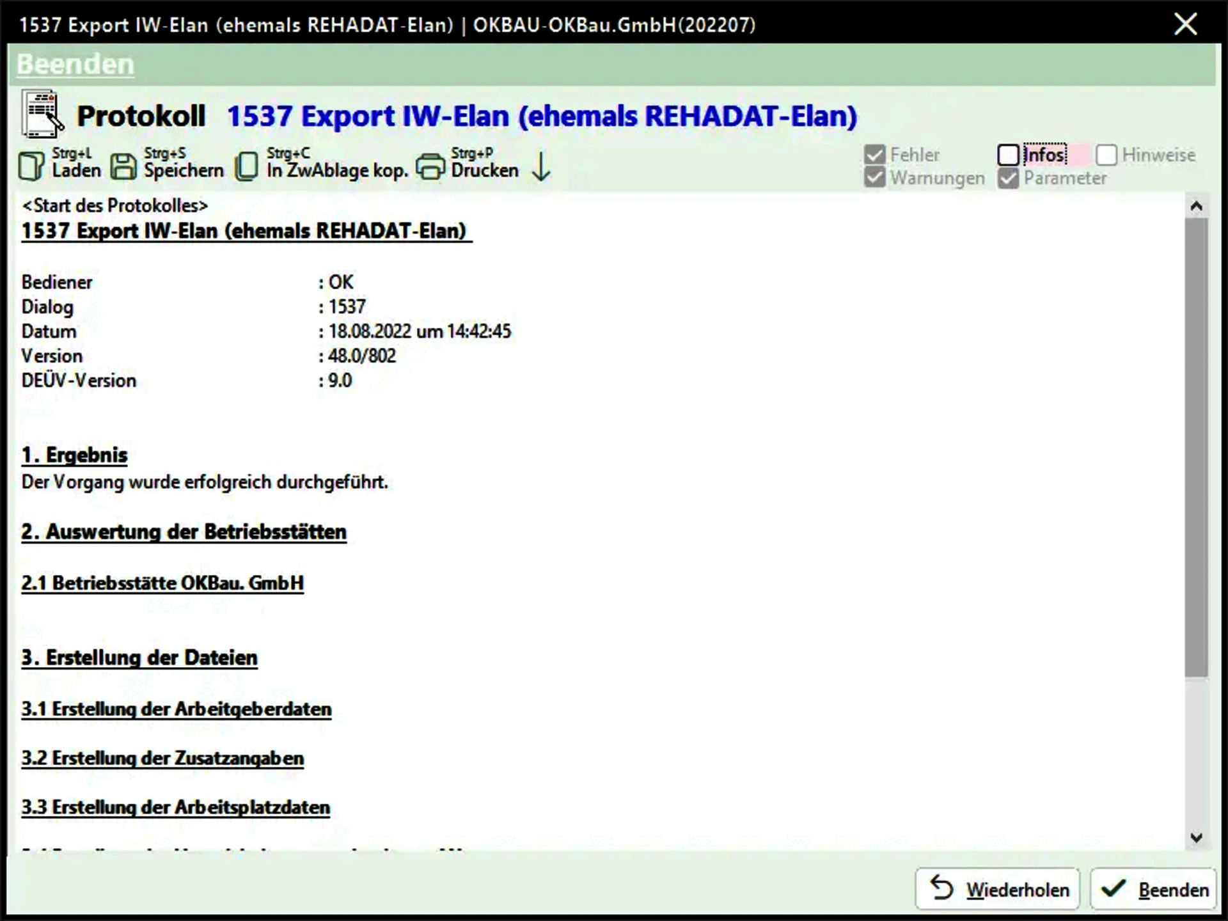Click the Beenden checkmark icon
The height and width of the screenshot is (921, 1228).
[x=1114, y=888]
